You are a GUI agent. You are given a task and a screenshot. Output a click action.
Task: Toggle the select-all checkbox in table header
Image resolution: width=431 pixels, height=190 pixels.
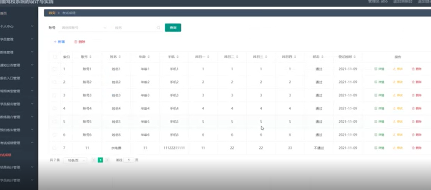(x=55, y=57)
